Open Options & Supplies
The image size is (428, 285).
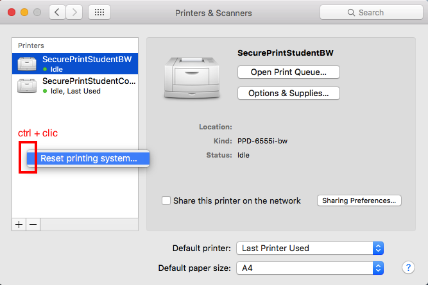(x=288, y=94)
